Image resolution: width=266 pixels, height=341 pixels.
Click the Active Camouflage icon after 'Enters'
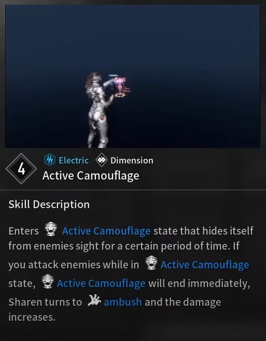click(51, 229)
